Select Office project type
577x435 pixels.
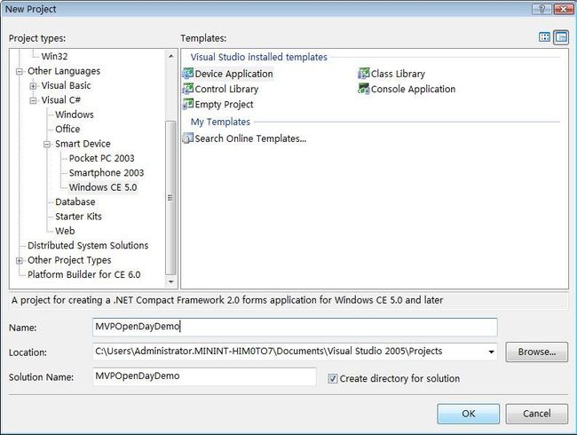[x=67, y=130]
